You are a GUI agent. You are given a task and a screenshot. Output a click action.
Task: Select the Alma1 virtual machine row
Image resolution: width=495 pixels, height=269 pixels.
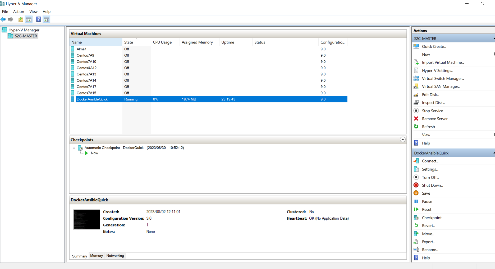pyautogui.click(x=208, y=49)
